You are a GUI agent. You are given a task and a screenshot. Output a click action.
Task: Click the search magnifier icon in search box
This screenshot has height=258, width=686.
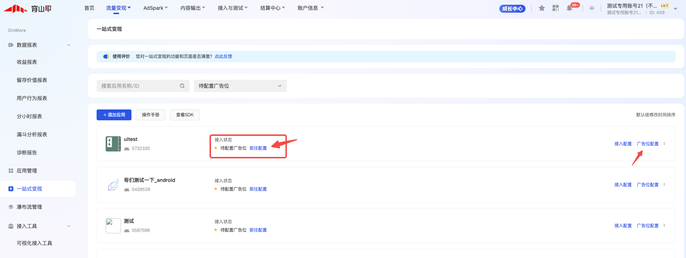(x=182, y=86)
